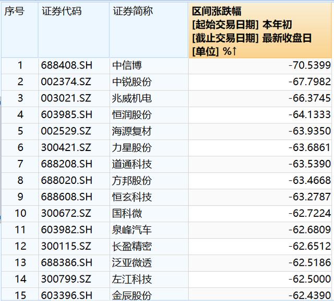Select row number 13 cell
334x301 pixels.
click(20, 263)
